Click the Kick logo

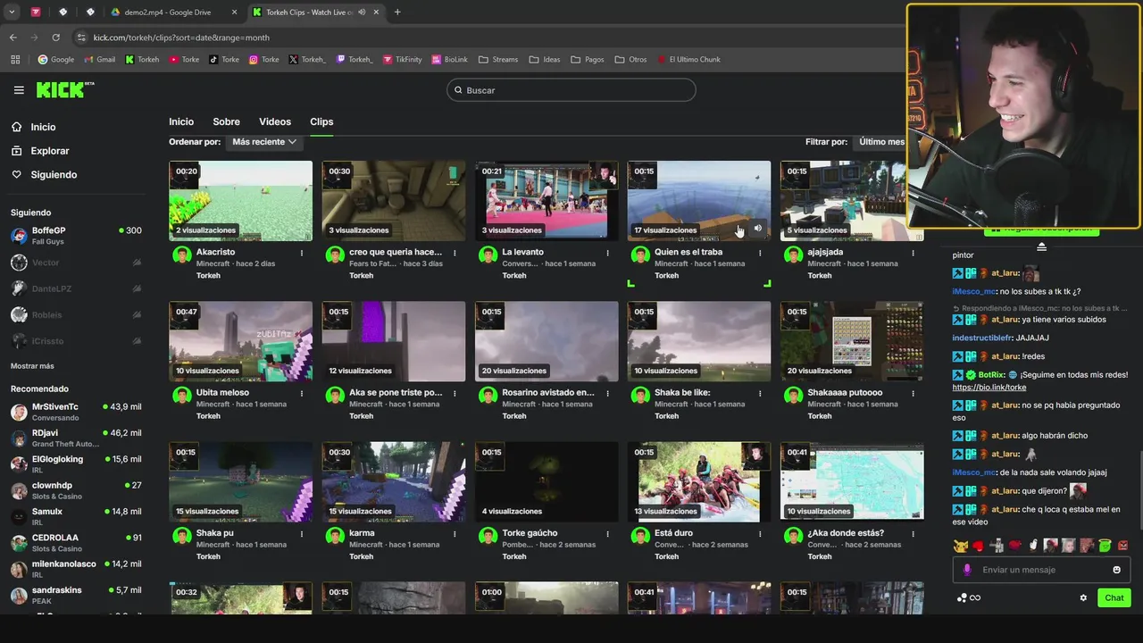point(64,90)
